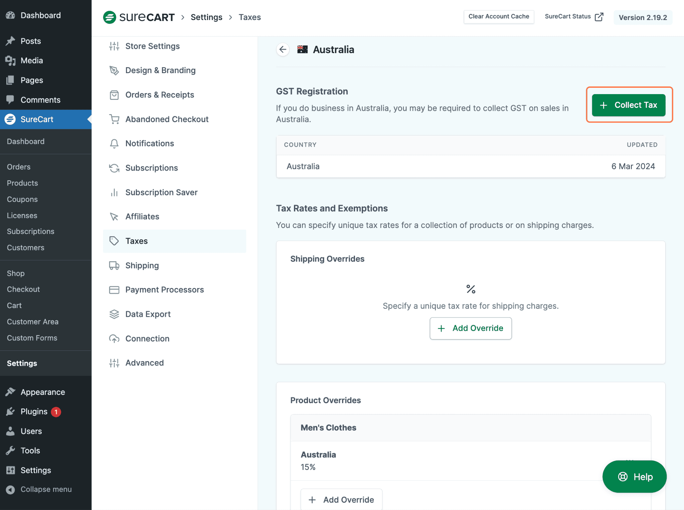Click the Plugins icon with red badge

click(x=11, y=411)
